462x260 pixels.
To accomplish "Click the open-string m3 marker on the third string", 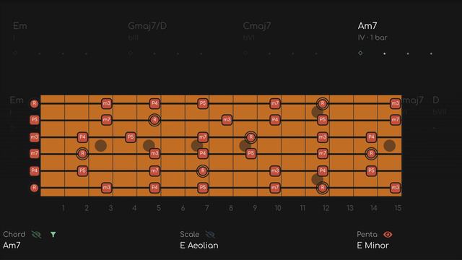I will click(x=34, y=137).
